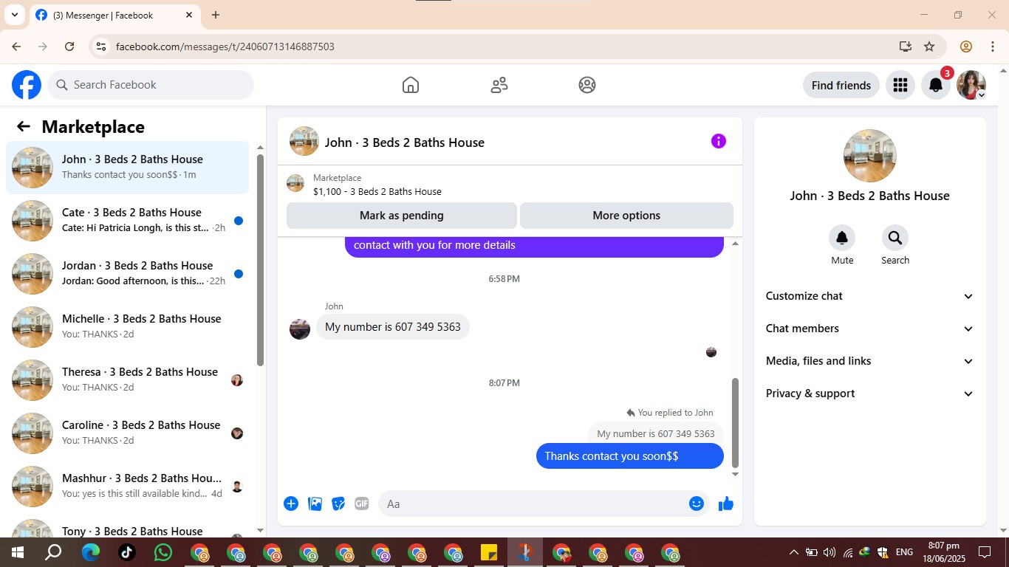Open More options for the listing
Viewport: 1009px width, 567px height.
tap(626, 216)
